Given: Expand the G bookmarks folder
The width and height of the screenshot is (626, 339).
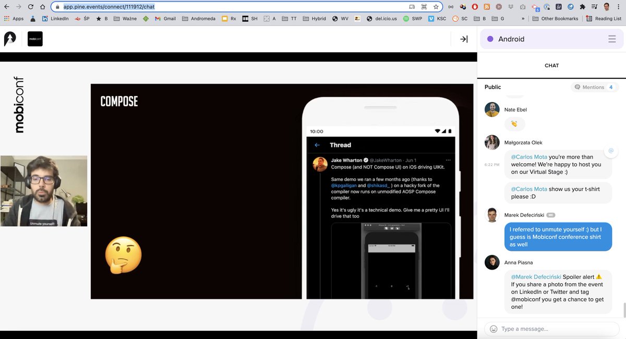Looking at the screenshot, I should [497, 18].
